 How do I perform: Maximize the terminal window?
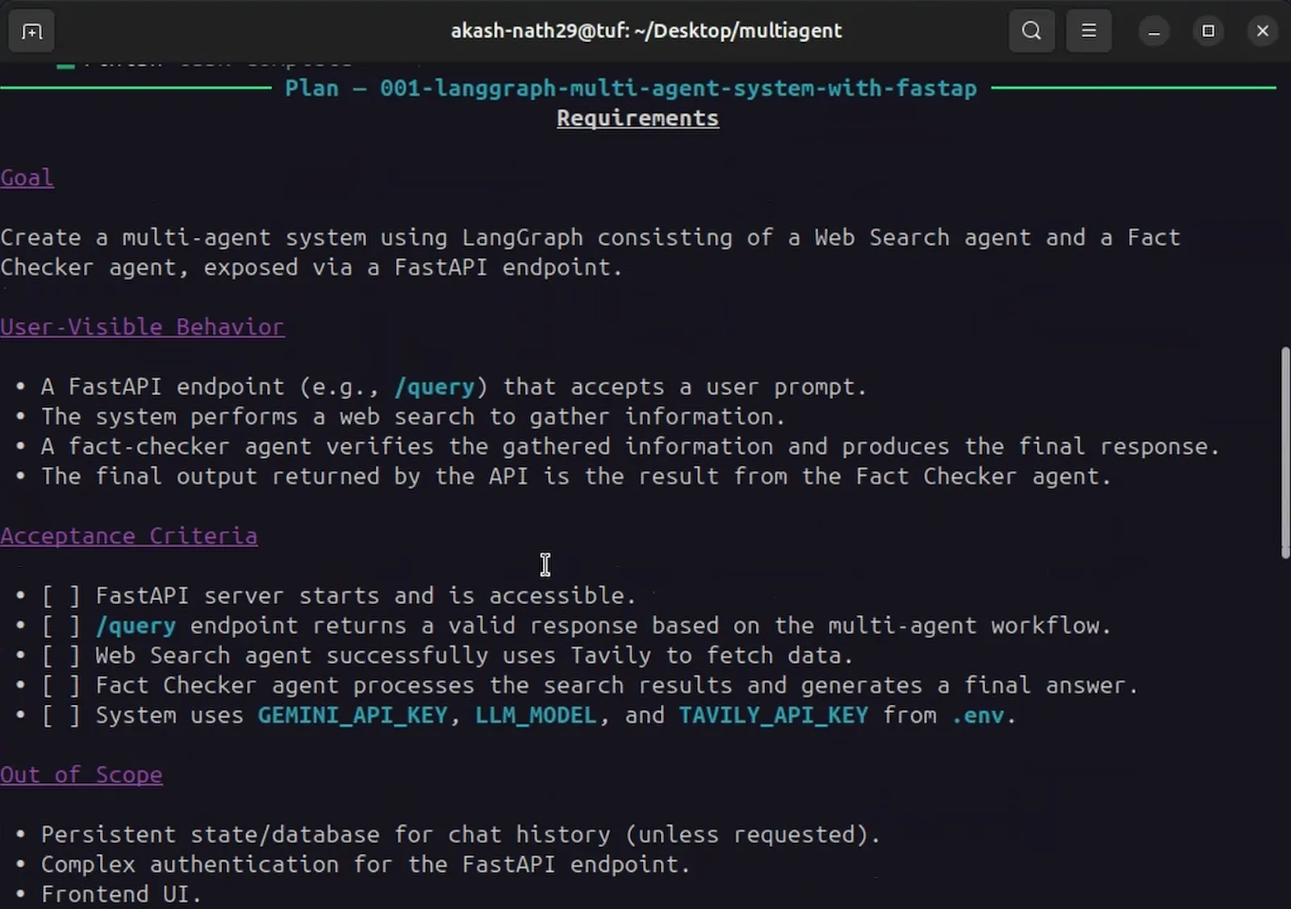(x=1208, y=31)
